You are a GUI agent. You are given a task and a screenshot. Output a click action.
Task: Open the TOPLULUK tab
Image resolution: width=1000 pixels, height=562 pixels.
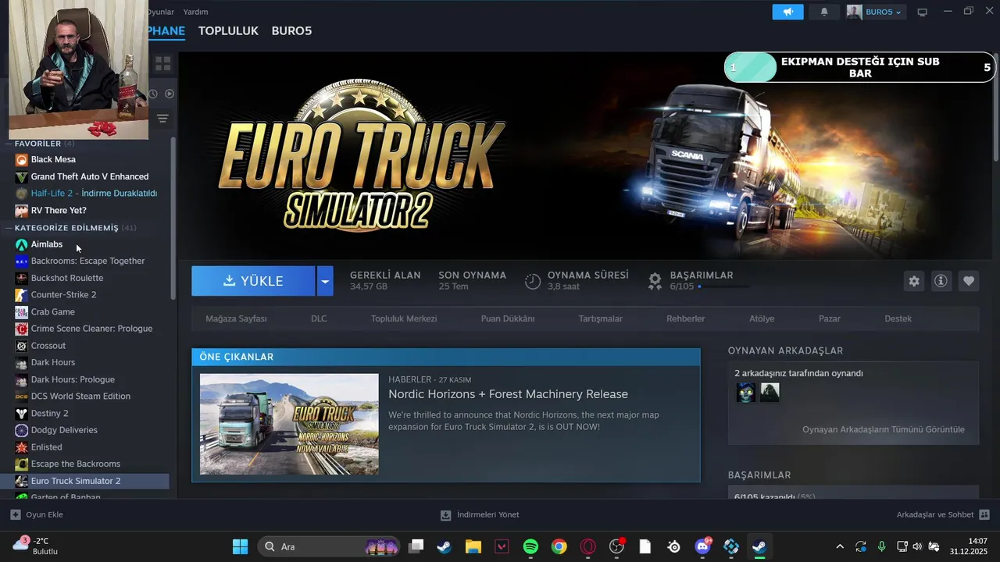click(x=228, y=31)
